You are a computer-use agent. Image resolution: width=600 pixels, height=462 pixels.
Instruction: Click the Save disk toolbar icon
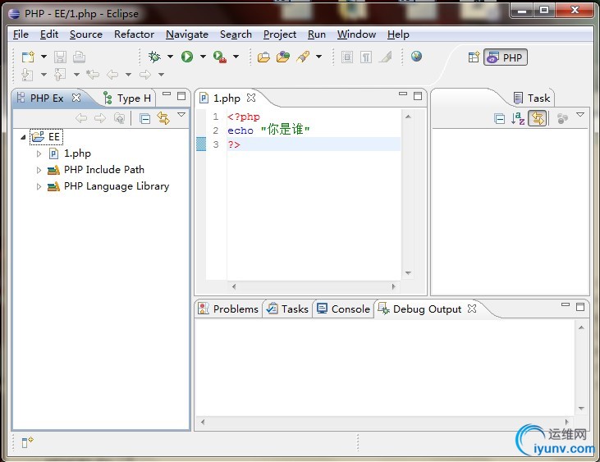60,57
